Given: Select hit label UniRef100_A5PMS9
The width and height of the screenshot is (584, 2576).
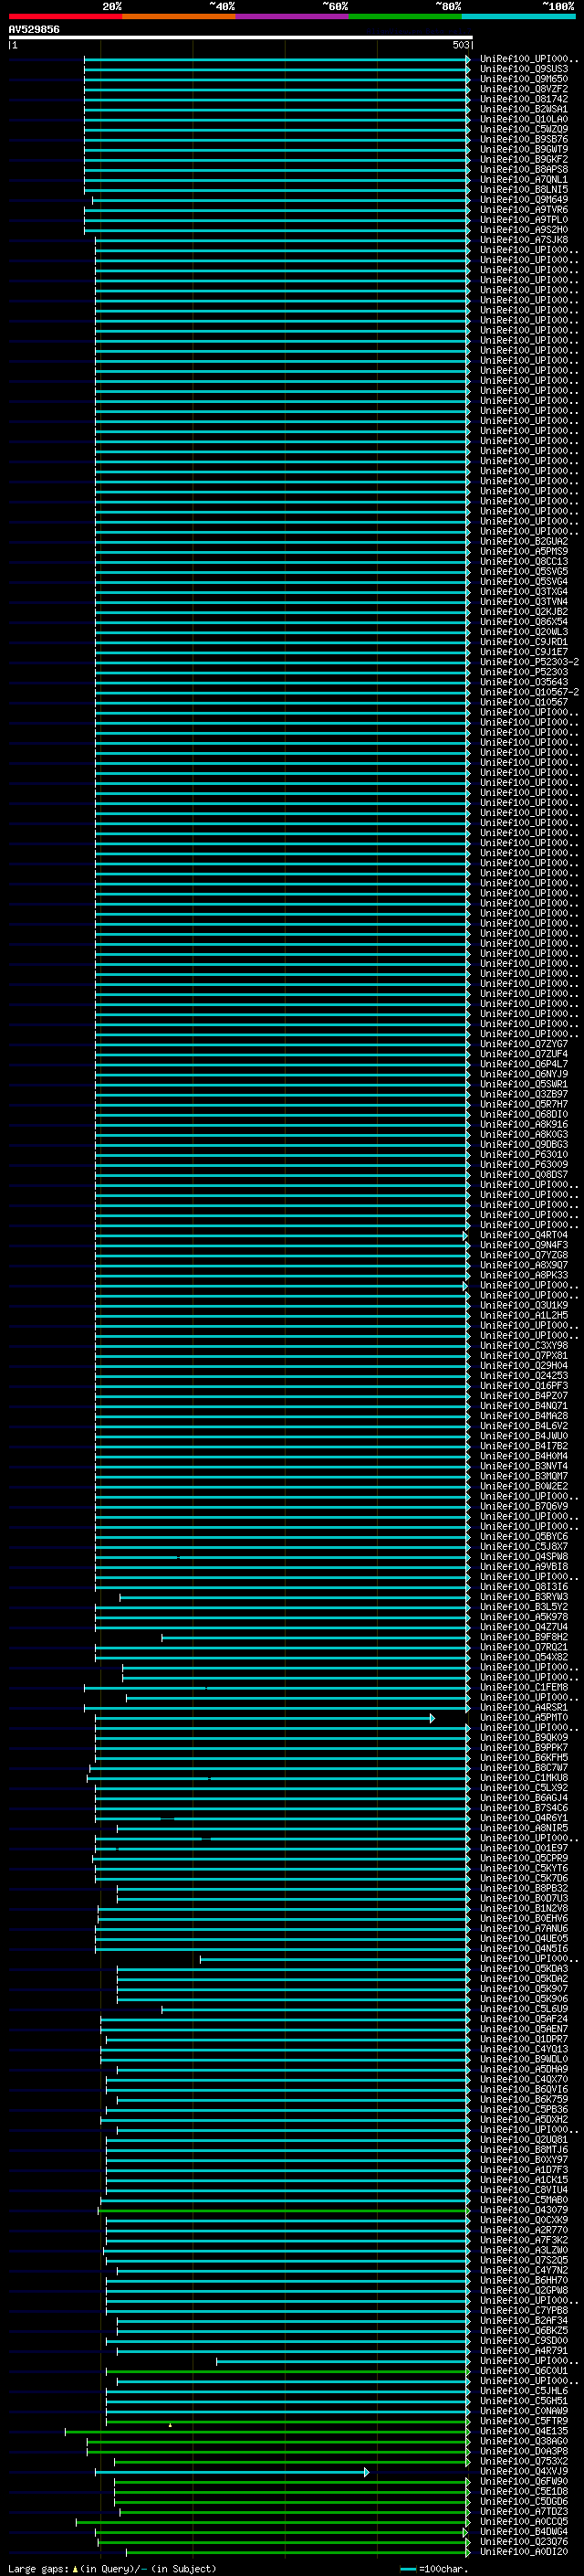Looking at the screenshot, I should click(x=523, y=551).
